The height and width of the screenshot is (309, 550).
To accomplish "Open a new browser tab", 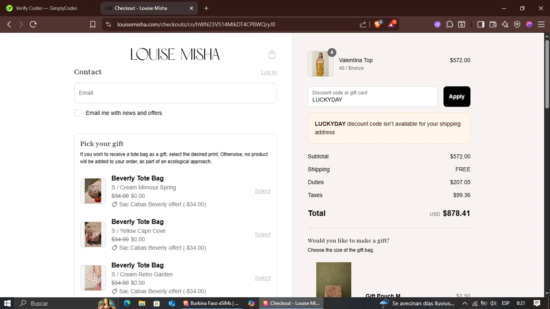I will coord(206,8).
